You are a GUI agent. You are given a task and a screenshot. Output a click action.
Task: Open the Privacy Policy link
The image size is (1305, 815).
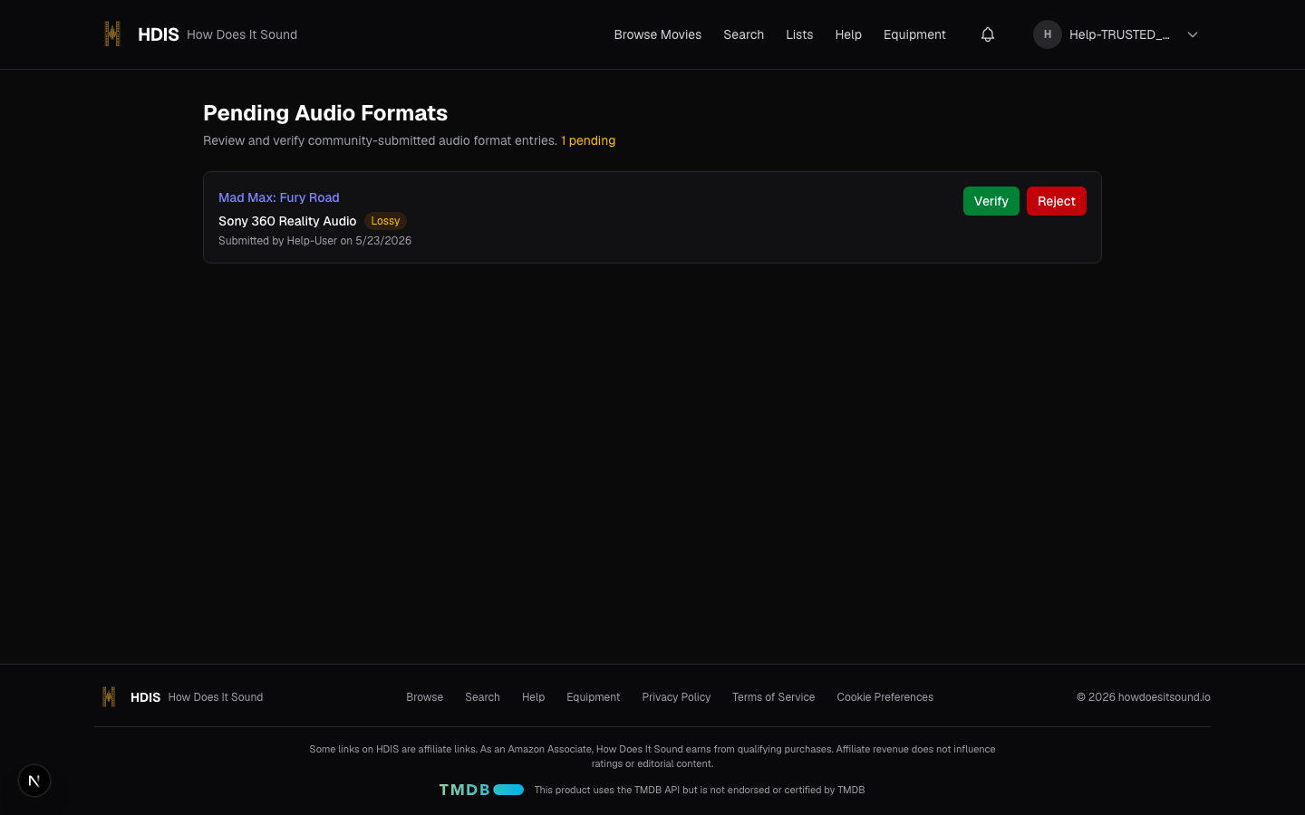676,697
